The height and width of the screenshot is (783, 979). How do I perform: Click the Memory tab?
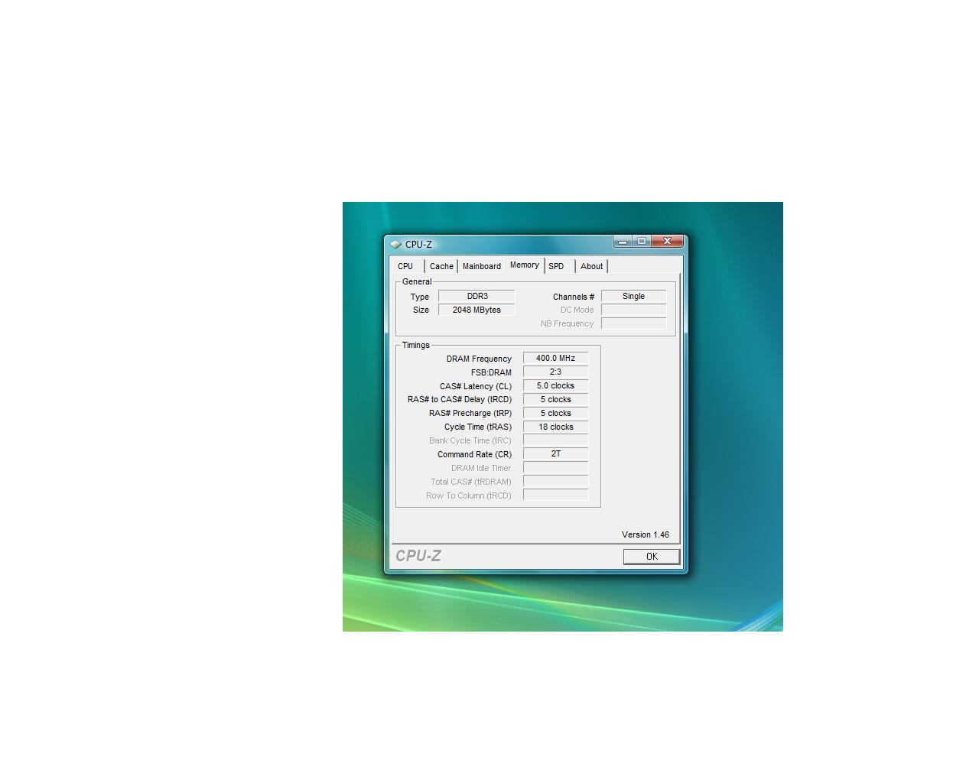[x=525, y=265]
